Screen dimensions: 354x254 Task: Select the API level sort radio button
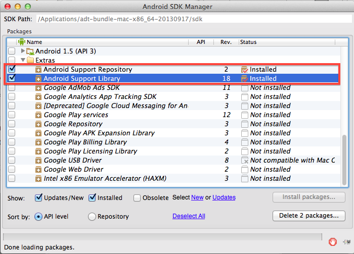tap(38, 217)
